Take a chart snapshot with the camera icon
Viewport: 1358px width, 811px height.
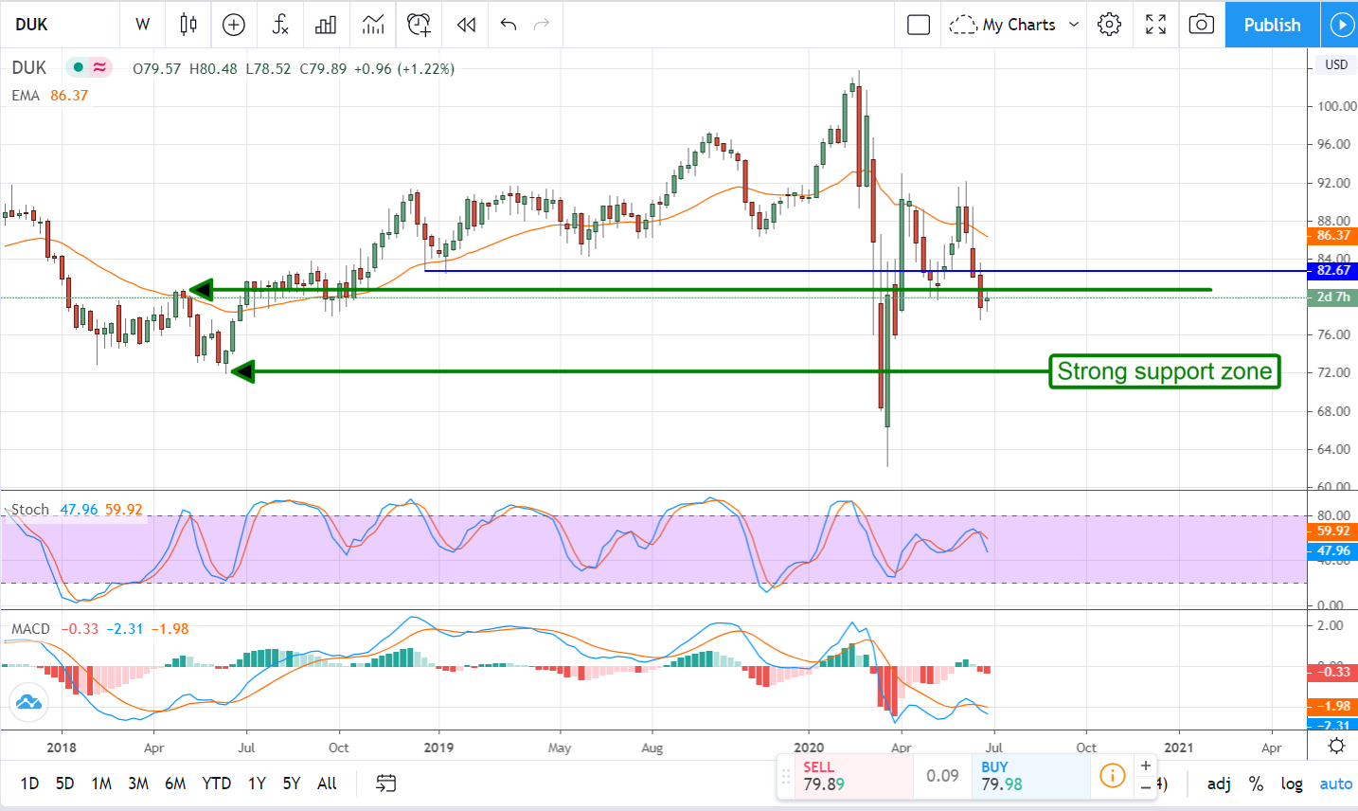1201,25
